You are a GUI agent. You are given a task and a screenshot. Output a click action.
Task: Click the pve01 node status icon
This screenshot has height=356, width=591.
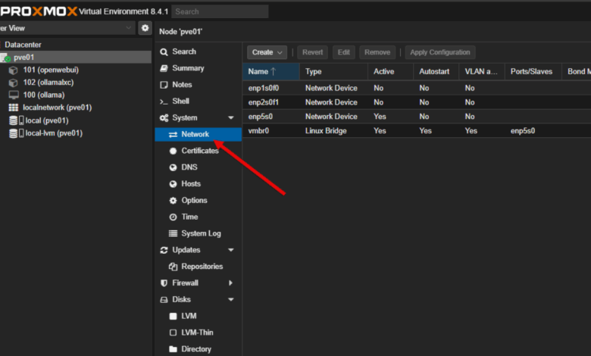click(x=5, y=58)
